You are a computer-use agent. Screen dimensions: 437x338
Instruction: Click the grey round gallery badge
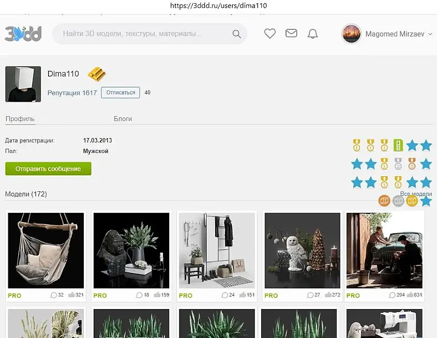click(398, 201)
